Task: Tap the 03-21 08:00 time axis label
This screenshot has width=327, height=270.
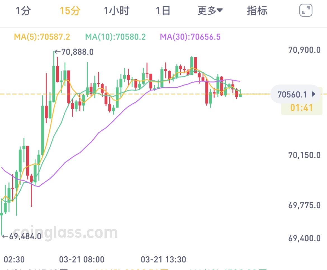Action: click(82, 259)
